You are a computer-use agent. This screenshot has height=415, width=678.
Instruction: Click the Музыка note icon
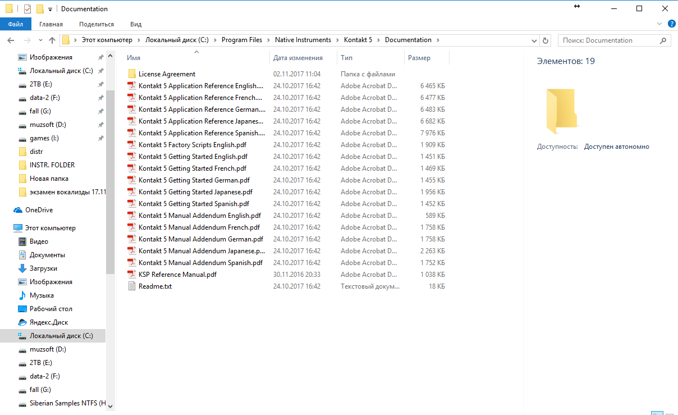22,295
